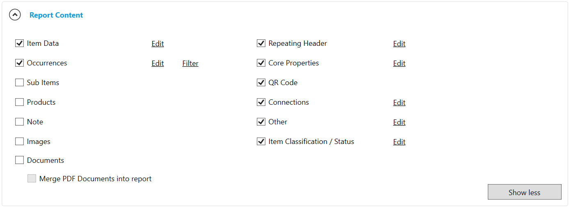Uncheck Core Properties

tap(261, 63)
